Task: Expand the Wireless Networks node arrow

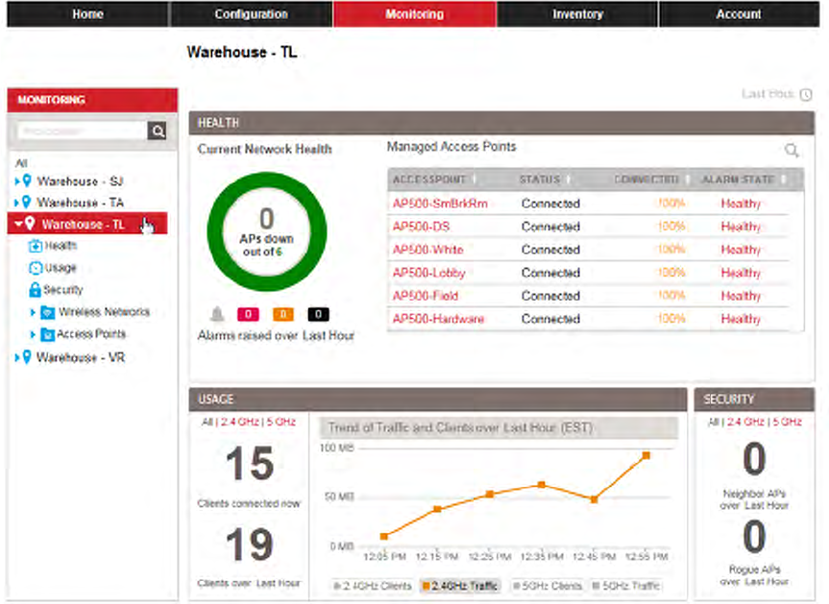Action: click(33, 312)
